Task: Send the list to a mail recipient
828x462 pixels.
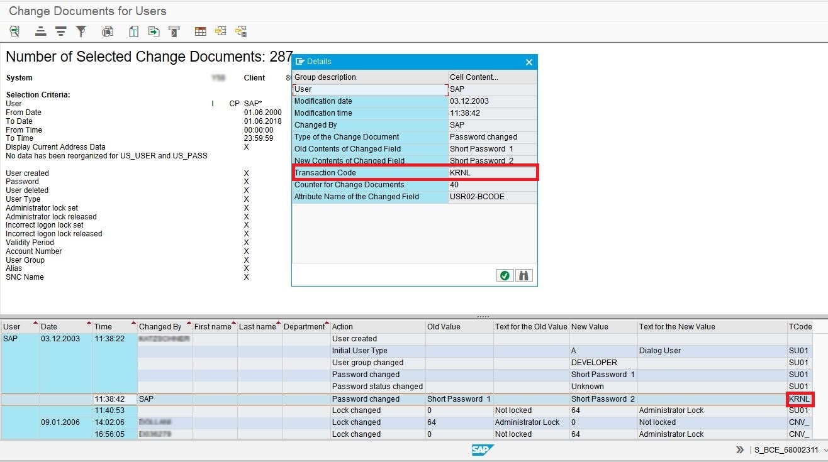Action: pyautogui.click(x=174, y=31)
